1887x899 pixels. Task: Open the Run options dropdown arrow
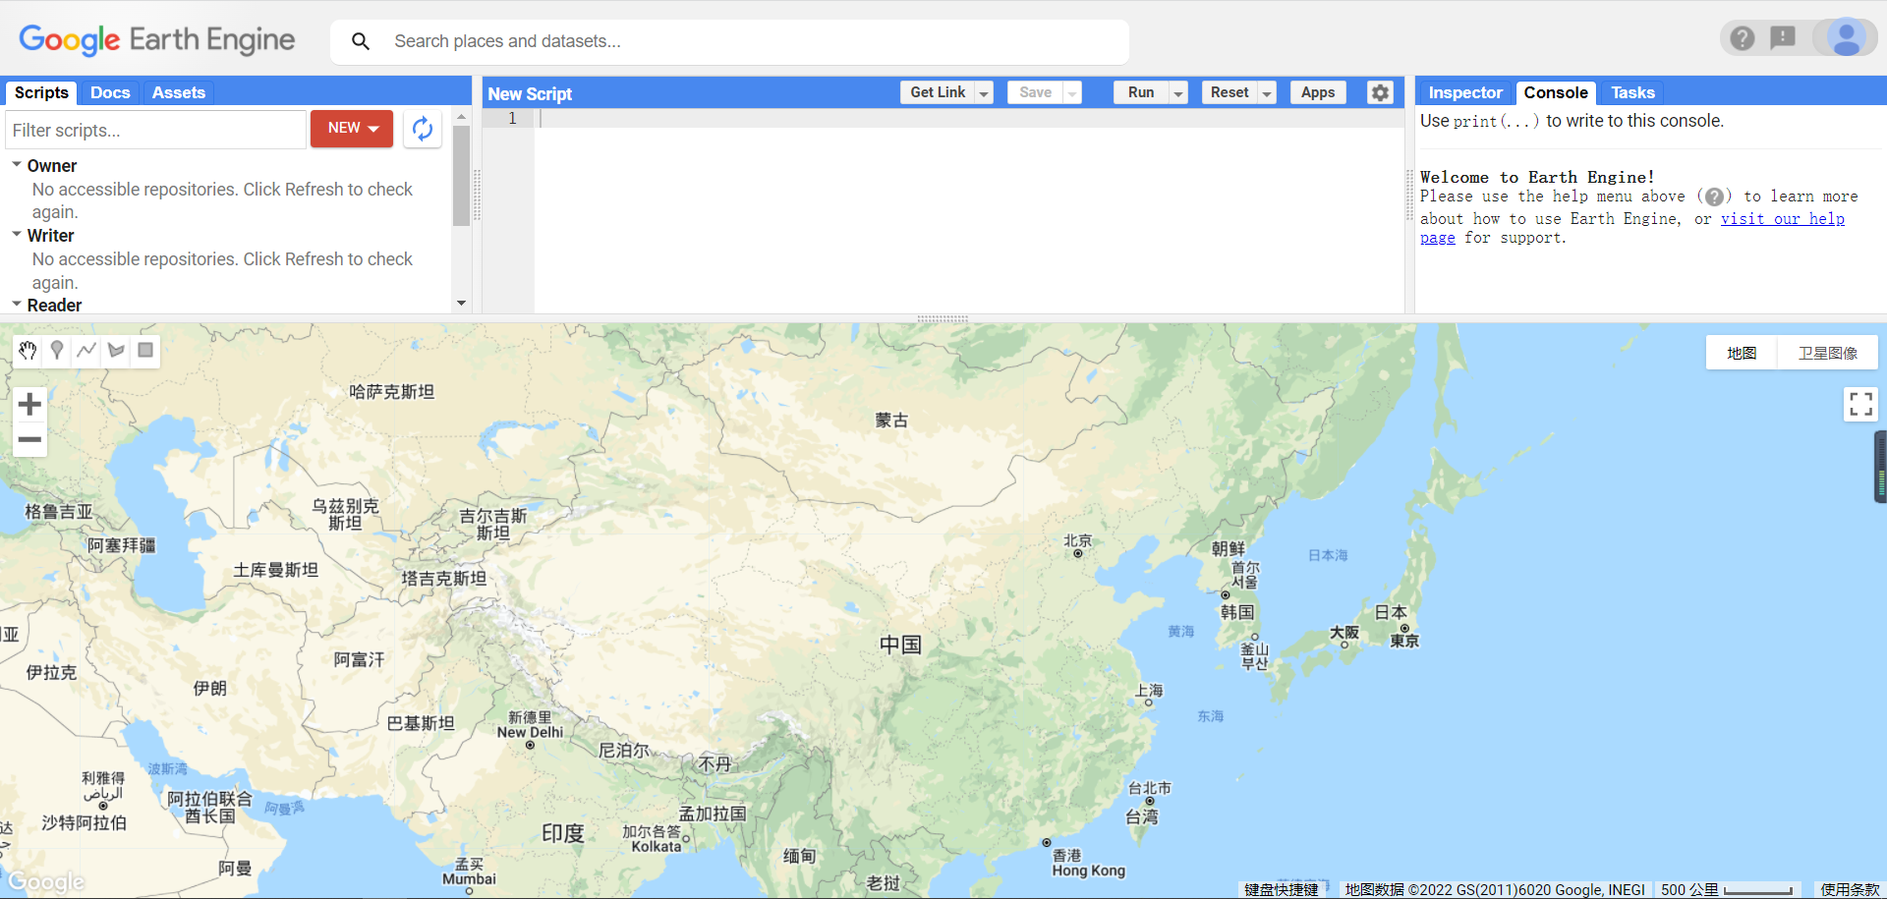point(1178,91)
